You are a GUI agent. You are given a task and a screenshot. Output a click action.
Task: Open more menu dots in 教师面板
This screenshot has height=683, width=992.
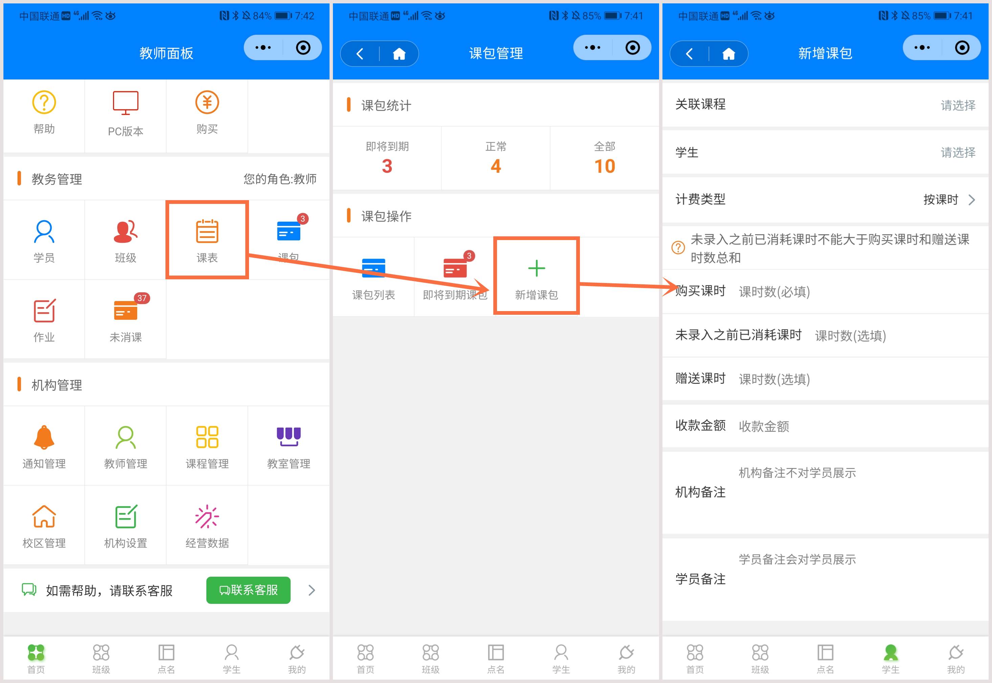tap(263, 47)
